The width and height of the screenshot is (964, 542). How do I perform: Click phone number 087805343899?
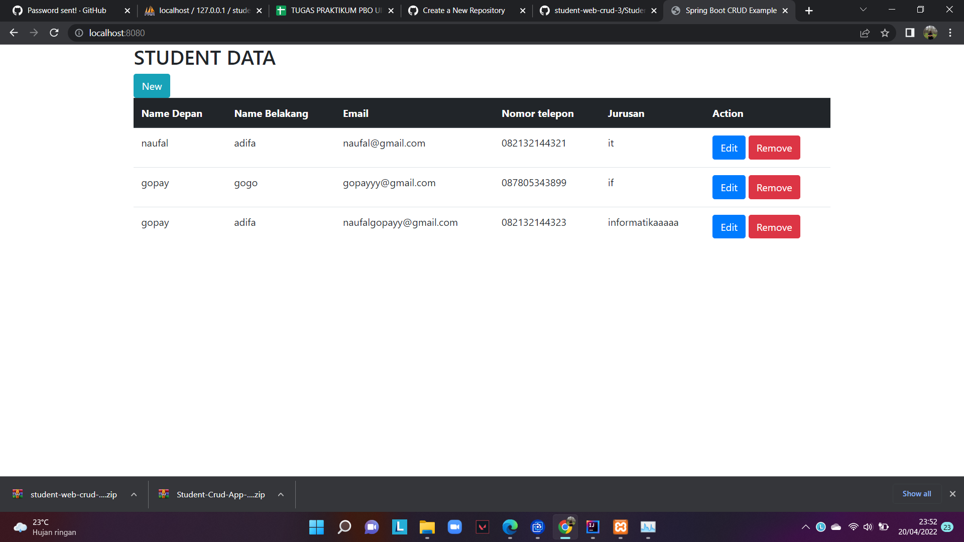(x=534, y=183)
